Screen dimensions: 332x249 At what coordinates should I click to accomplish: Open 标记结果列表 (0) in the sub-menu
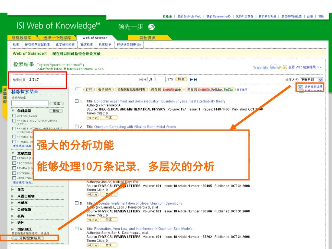pos(129,44)
